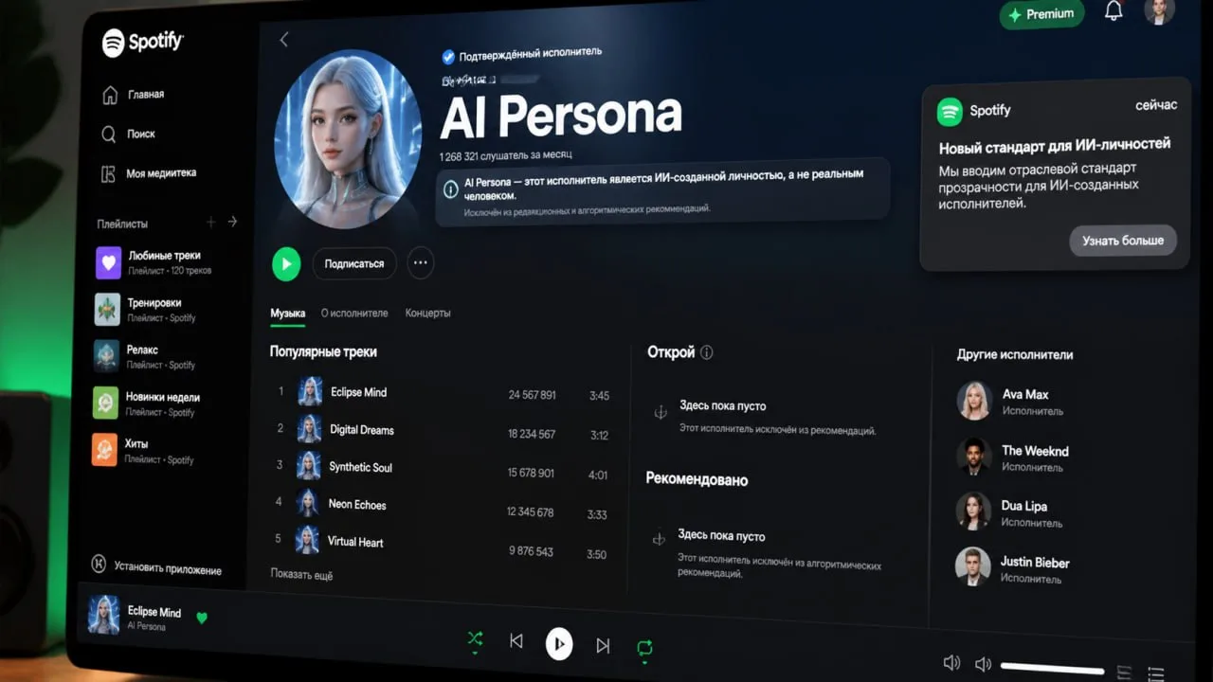Click the Подписаться button
Screen dimensions: 1213x682
(x=354, y=263)
